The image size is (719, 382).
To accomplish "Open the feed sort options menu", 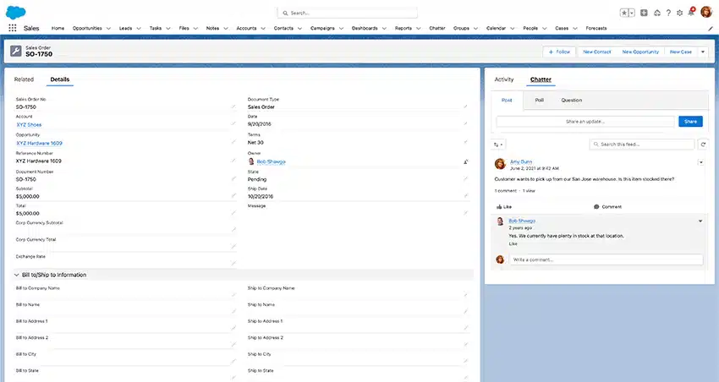I will pos(498,145).
